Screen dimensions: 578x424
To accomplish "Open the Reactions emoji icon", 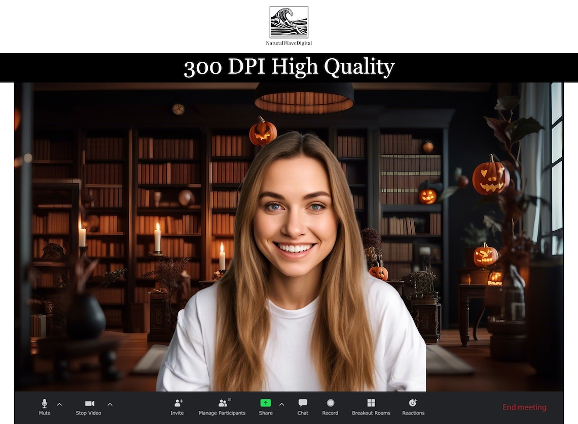I will [413, 403].
